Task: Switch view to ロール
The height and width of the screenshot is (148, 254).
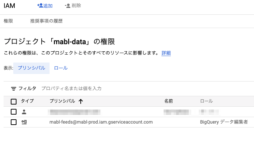Action: (x=61, y=68)
